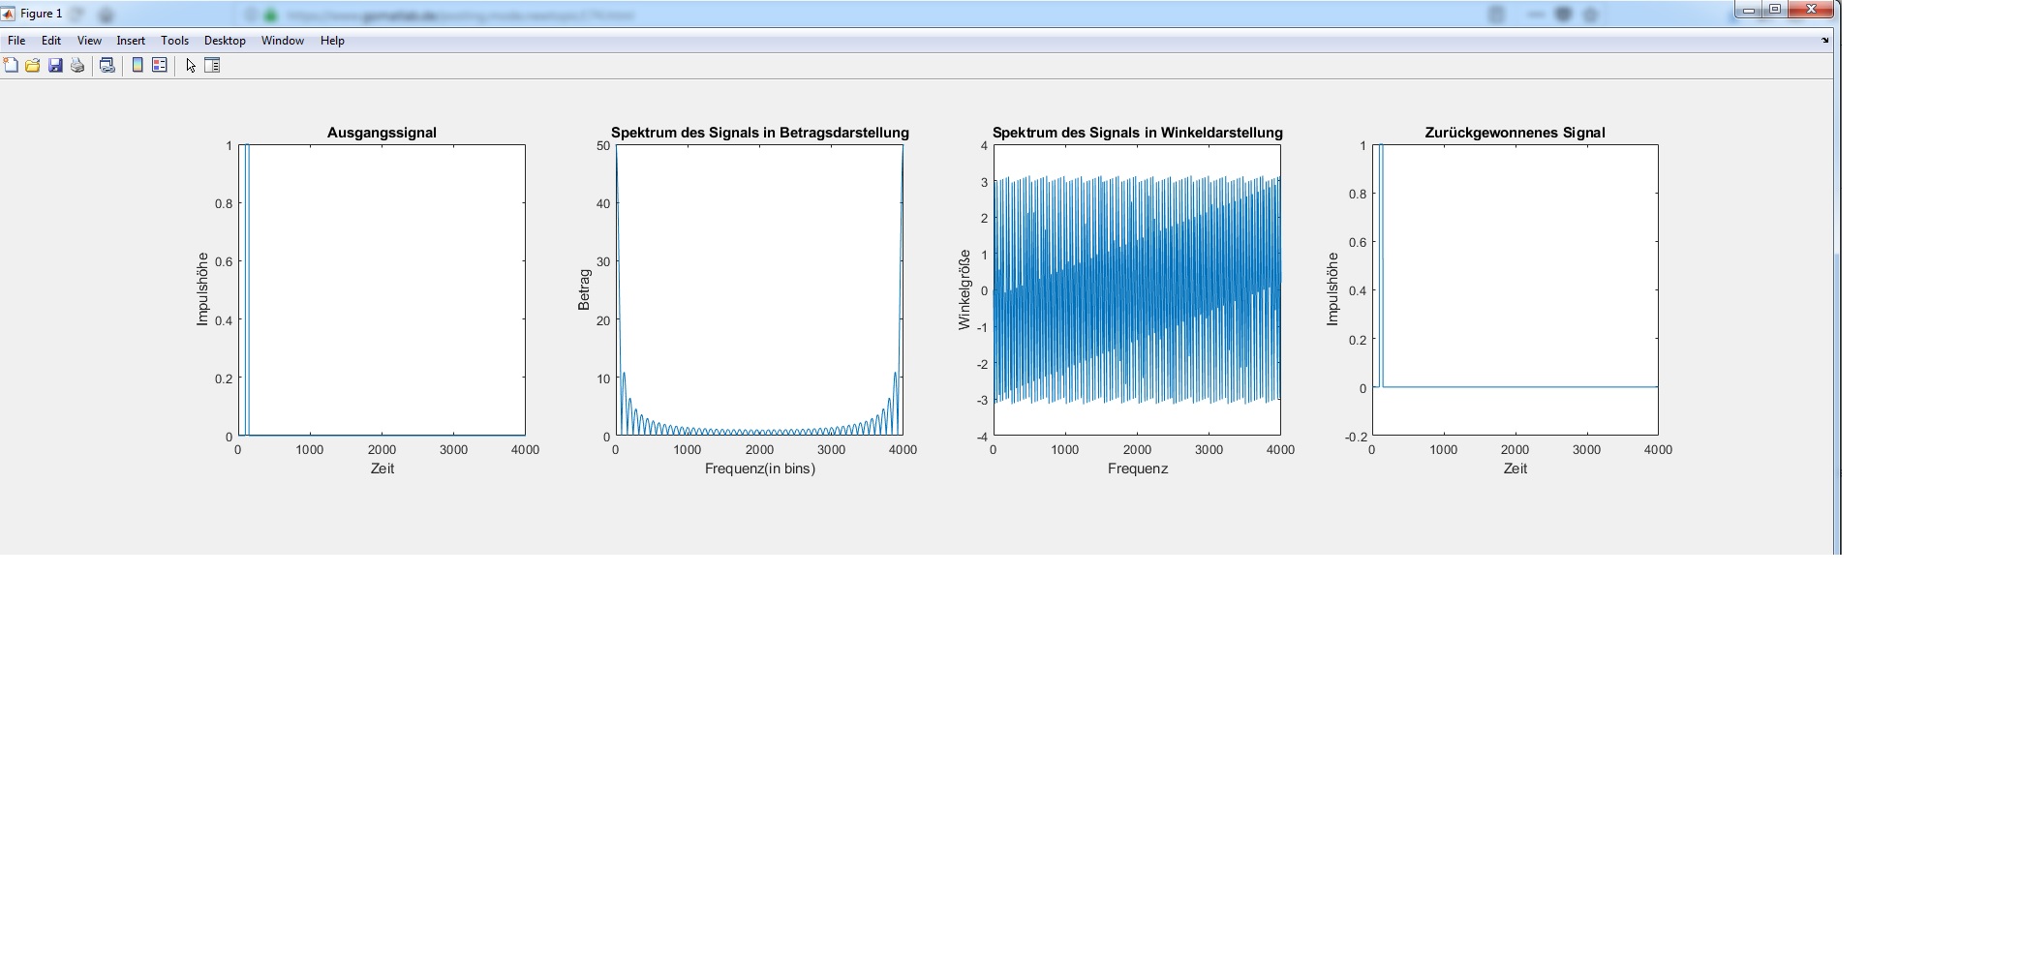The width and height of the screenshot is (2021, 968).
Task: Select the Help menu item
Action: (332, 41)
